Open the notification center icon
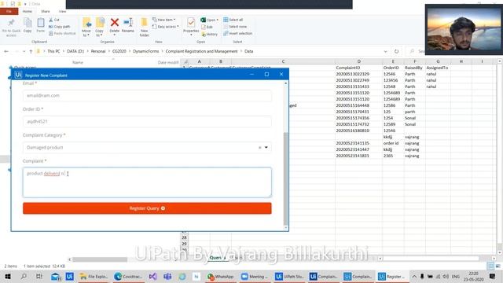 pyautogui.click(x=493, y=276)
